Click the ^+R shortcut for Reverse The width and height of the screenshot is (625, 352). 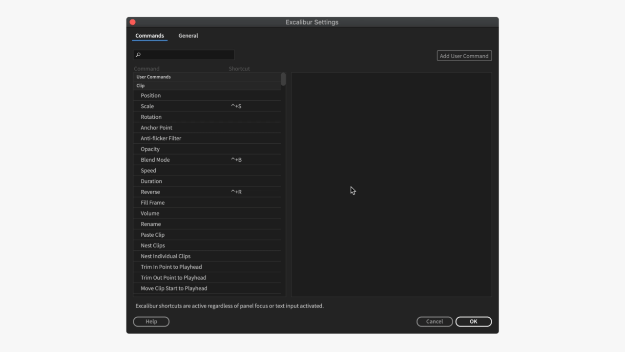[236, 192]
